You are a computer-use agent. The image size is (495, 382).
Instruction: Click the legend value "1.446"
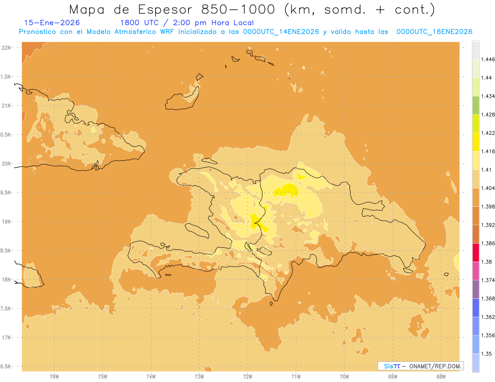coord(488,59)
